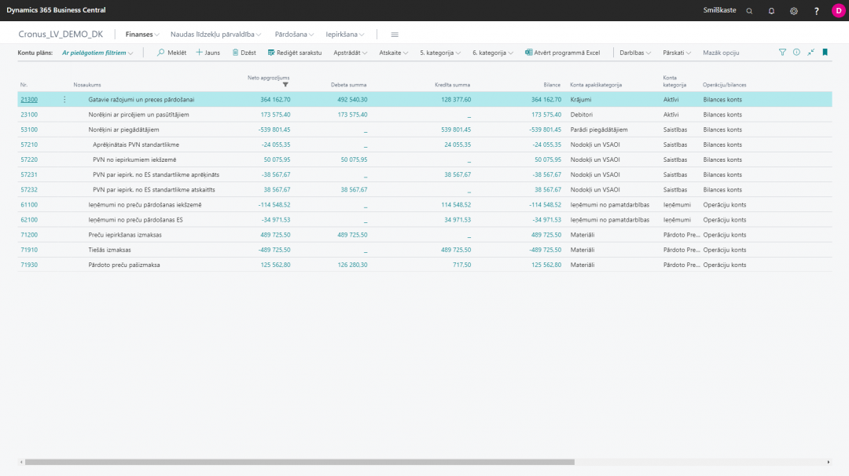The image size is (849, 476).
Task: Collapse the page with the arrows icon
Action: (x=810, y=53)
